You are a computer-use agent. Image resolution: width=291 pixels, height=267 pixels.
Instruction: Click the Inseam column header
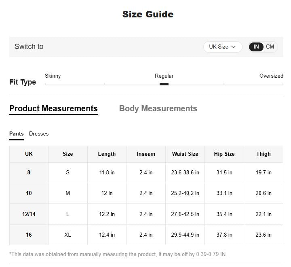click(x=146, y=154)
